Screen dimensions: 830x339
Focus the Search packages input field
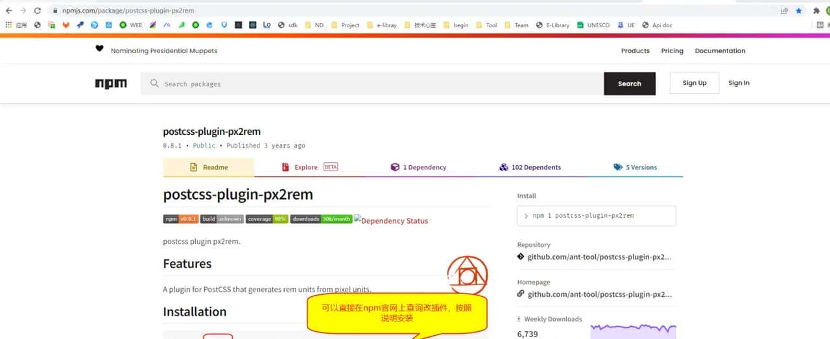pyautogui.click(x=372, y=84)
